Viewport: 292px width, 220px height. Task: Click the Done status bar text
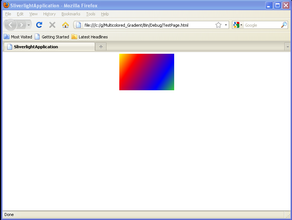9,215
